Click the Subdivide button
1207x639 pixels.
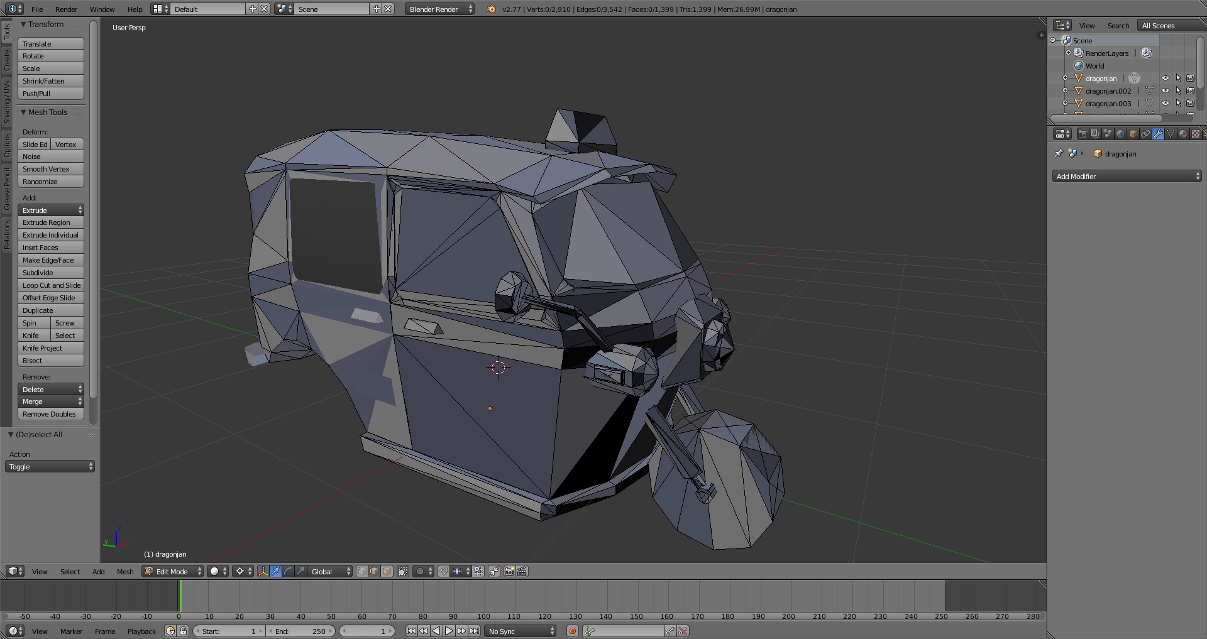pos(51,273)
